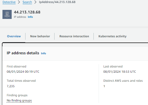Click the No finding groups link
This screenshot has width=148, height=105.
(19, 100)
